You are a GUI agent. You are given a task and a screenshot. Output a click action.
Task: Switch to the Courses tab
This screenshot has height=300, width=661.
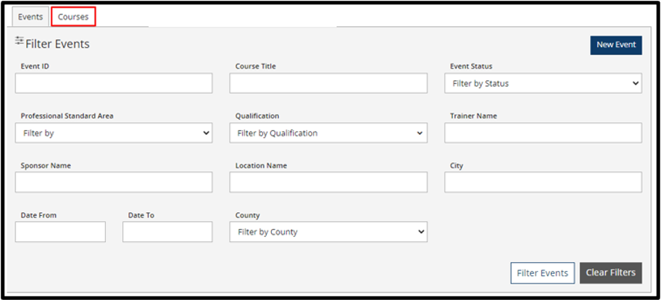click(x=73, y=17)
